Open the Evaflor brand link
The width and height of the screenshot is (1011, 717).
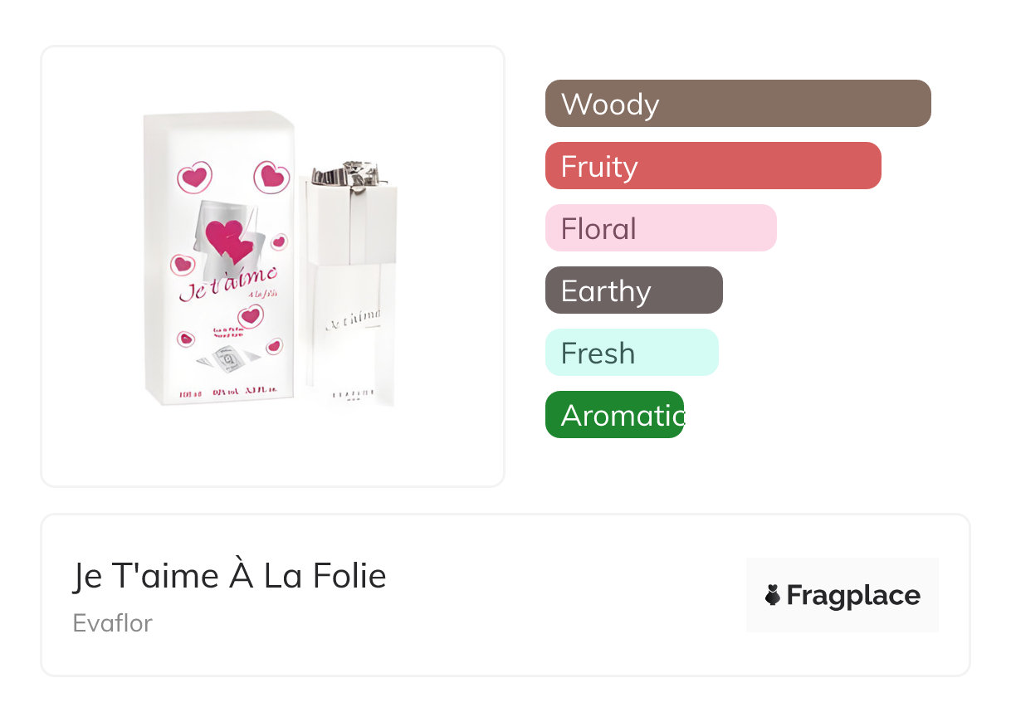pyautogui.click(x=112, y=623)
